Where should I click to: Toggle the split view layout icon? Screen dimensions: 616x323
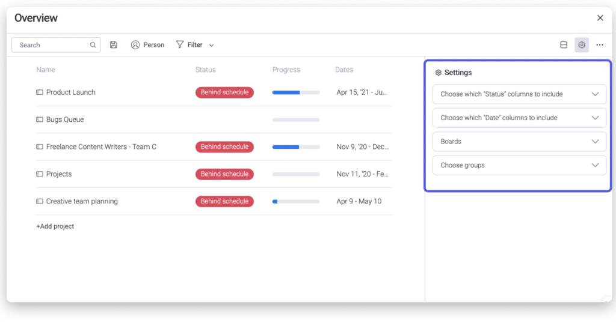564,44
